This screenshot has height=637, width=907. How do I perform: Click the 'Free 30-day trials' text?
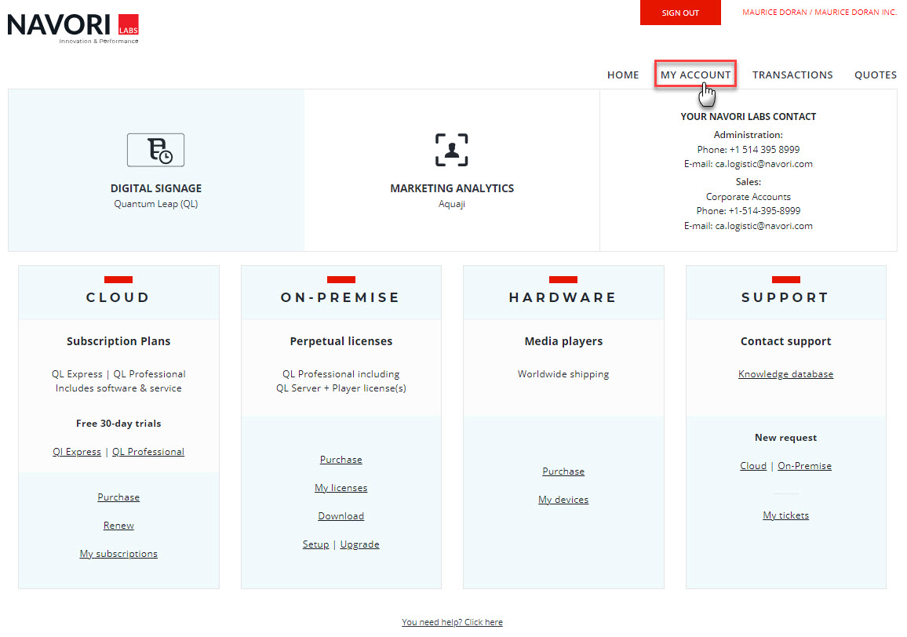tap(118, 424)
